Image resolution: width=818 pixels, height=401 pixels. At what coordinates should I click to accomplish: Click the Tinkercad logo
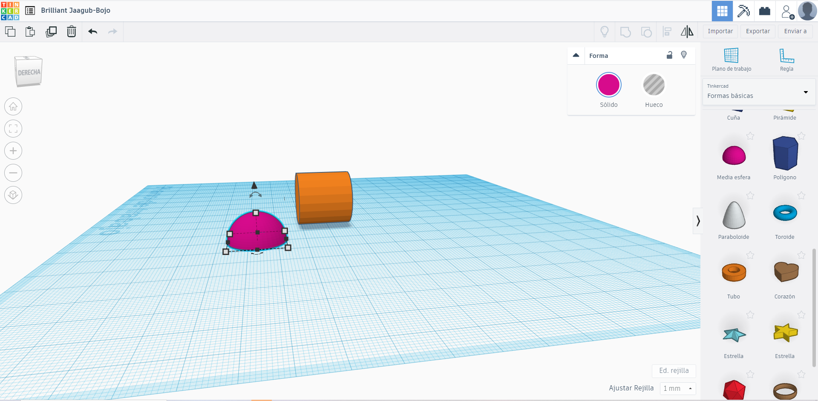coord(10,11)
